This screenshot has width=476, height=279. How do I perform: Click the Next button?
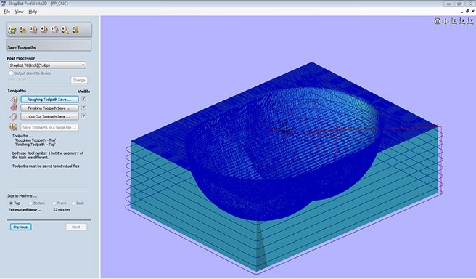76,227
